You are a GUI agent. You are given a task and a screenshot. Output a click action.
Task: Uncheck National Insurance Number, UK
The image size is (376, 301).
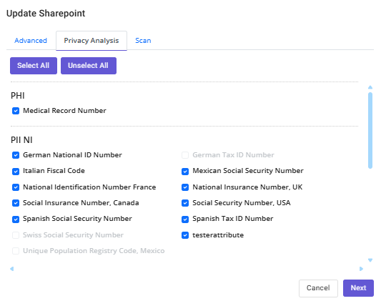pos(185,187)
